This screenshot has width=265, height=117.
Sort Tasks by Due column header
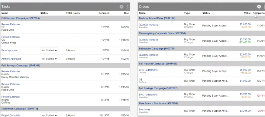(x=126, y=13)
